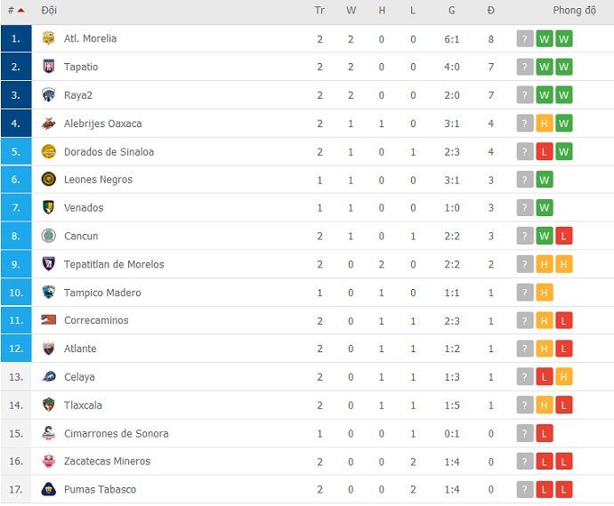Image resolution: width=614 pixels, height=506 pixels.
Task: Click the Alebrijes Oaxaca team logo
Action: pyautogui.click(x=49, y=124)
